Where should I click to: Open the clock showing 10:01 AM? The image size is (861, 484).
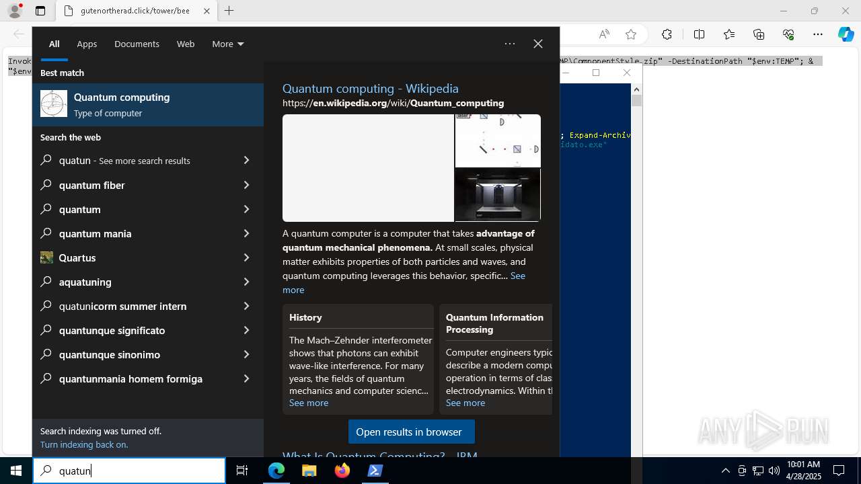coord(803,471)
